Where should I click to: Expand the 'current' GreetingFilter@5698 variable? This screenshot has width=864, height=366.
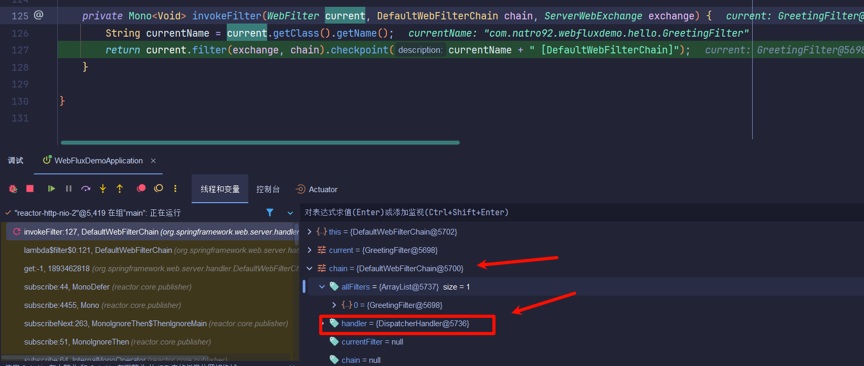(309, 250)
